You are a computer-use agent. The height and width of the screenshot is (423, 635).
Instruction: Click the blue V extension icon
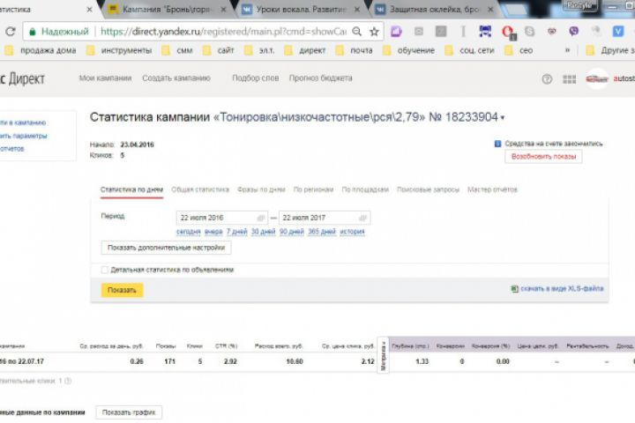[x=618, y=31]
